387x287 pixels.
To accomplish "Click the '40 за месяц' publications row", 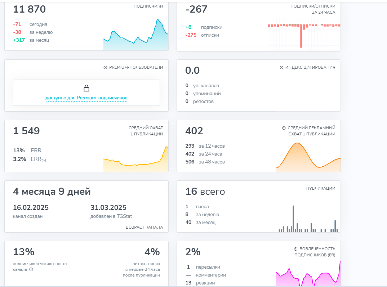I will [200, 223].
